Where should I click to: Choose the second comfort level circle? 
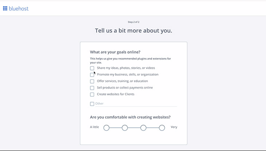(x=125, y=128)
